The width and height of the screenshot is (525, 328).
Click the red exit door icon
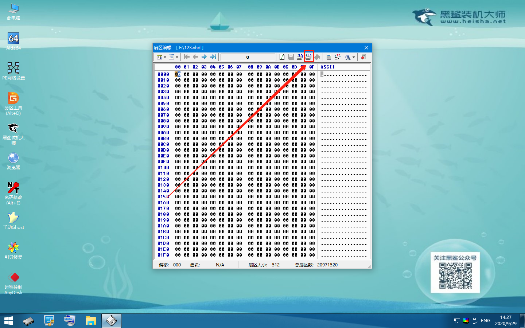[363, 57]
